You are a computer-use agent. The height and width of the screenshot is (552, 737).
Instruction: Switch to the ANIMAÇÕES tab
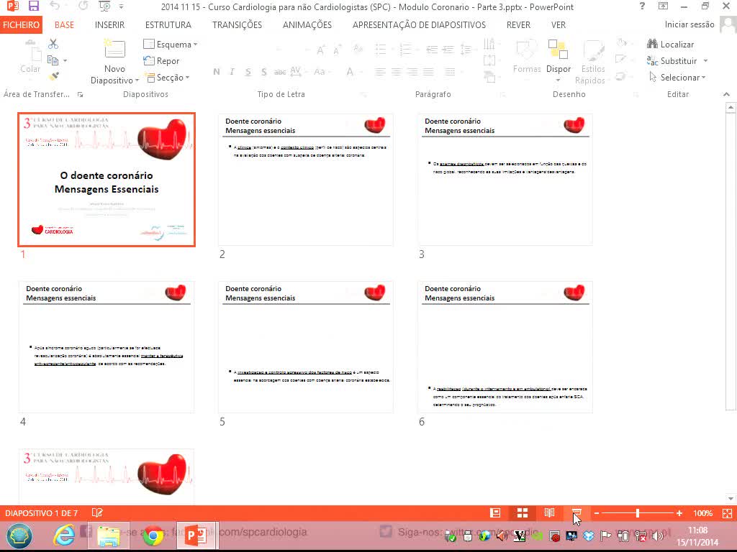tap(307, 25)
